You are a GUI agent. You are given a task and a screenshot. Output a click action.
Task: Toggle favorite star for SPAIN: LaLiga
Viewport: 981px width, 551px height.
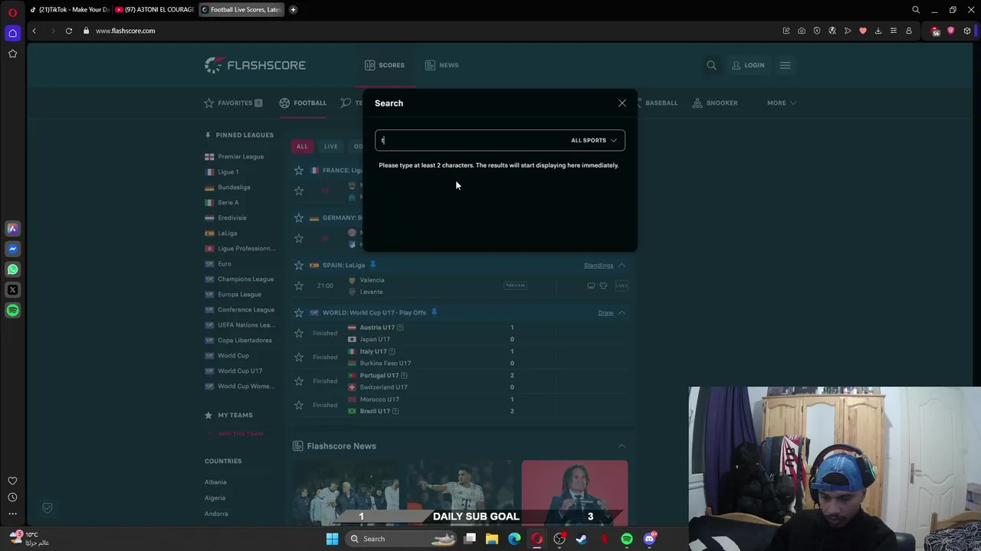299,265
